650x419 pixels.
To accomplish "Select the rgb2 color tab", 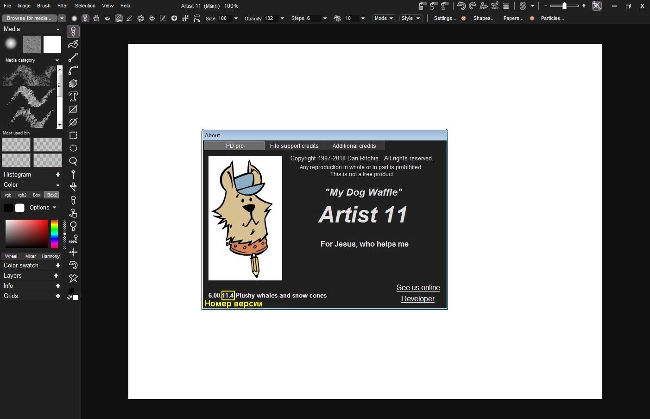I will click(x=22, y=195).
